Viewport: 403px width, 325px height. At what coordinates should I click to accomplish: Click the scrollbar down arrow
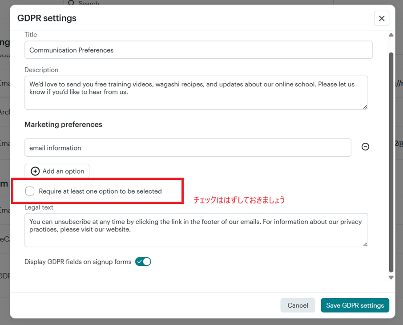[x=391, y=277]
